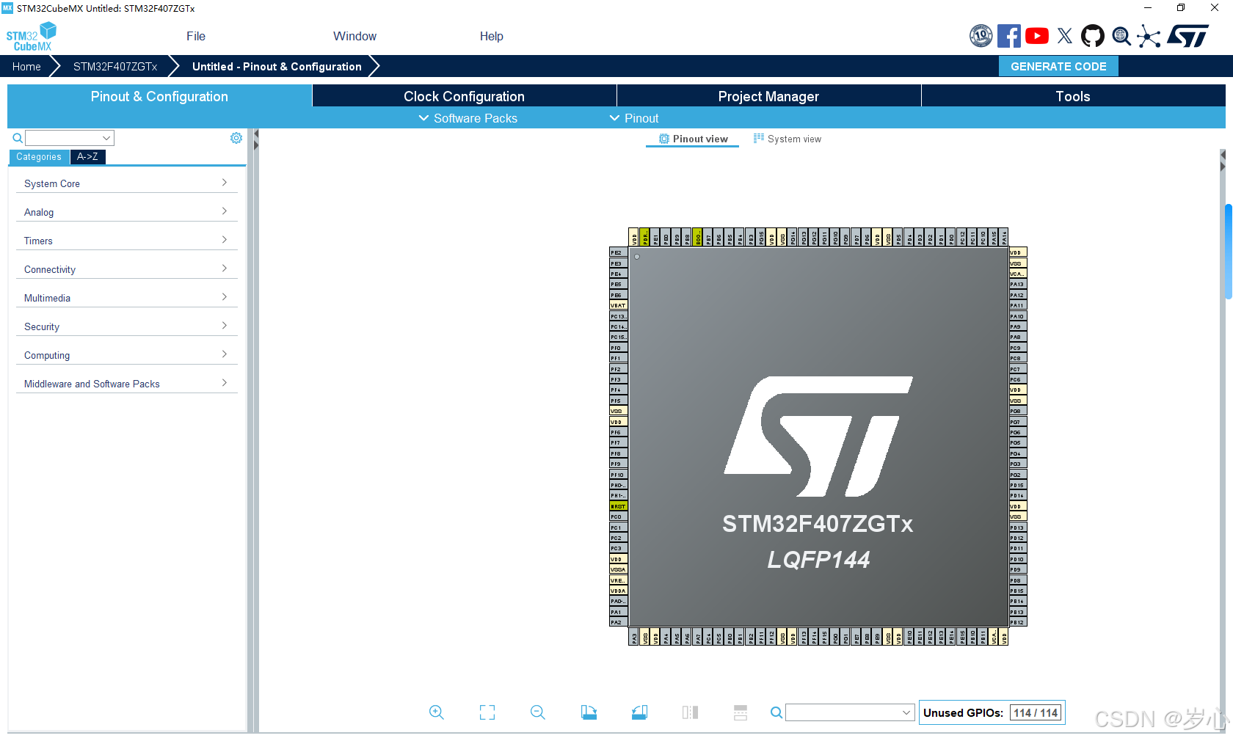Image resolution: width=1233 pixels, height=741 pixels.
Task: Expand Middleware and Software Packs category
Action: (x=126, y=384)
